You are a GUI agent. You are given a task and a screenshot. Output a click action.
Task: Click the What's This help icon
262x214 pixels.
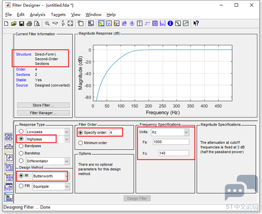(x=196, y=23)
